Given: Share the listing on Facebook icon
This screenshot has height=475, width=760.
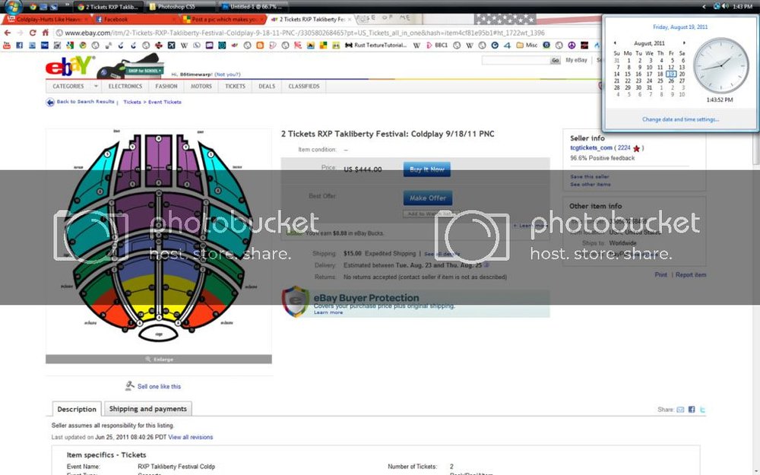Looking at the screenshot, I should point(692,410).
